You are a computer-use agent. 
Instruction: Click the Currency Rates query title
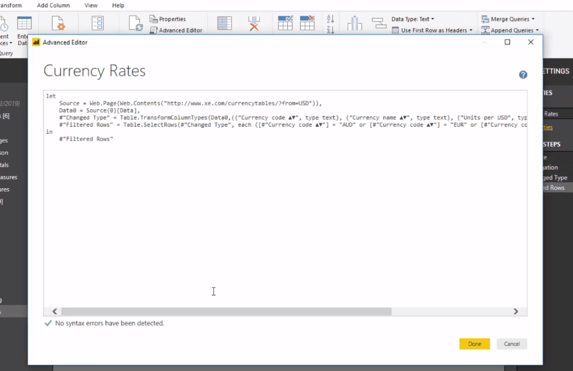point(94,71)
